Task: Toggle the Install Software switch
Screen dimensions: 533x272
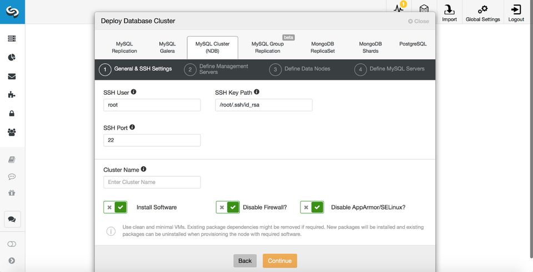Action: [115, 207]
